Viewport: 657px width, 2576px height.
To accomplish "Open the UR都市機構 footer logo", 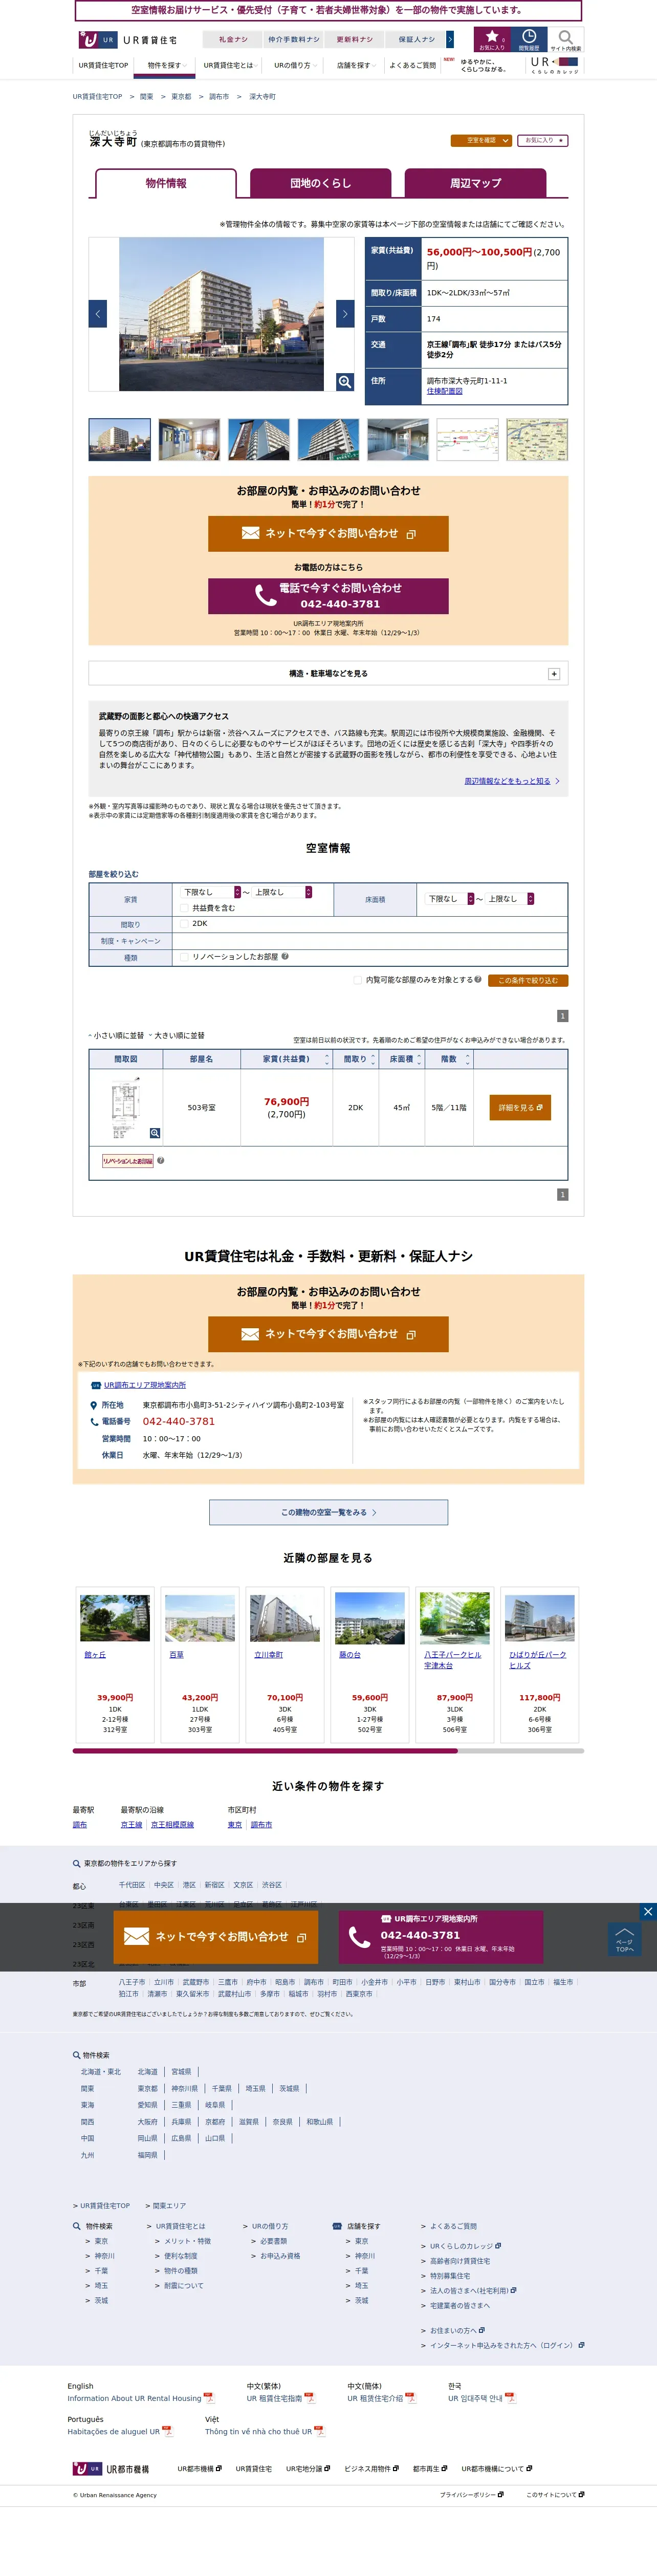I will [x=111, y=2469].
